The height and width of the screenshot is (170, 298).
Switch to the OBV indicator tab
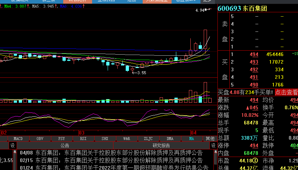tap(40, 139)
